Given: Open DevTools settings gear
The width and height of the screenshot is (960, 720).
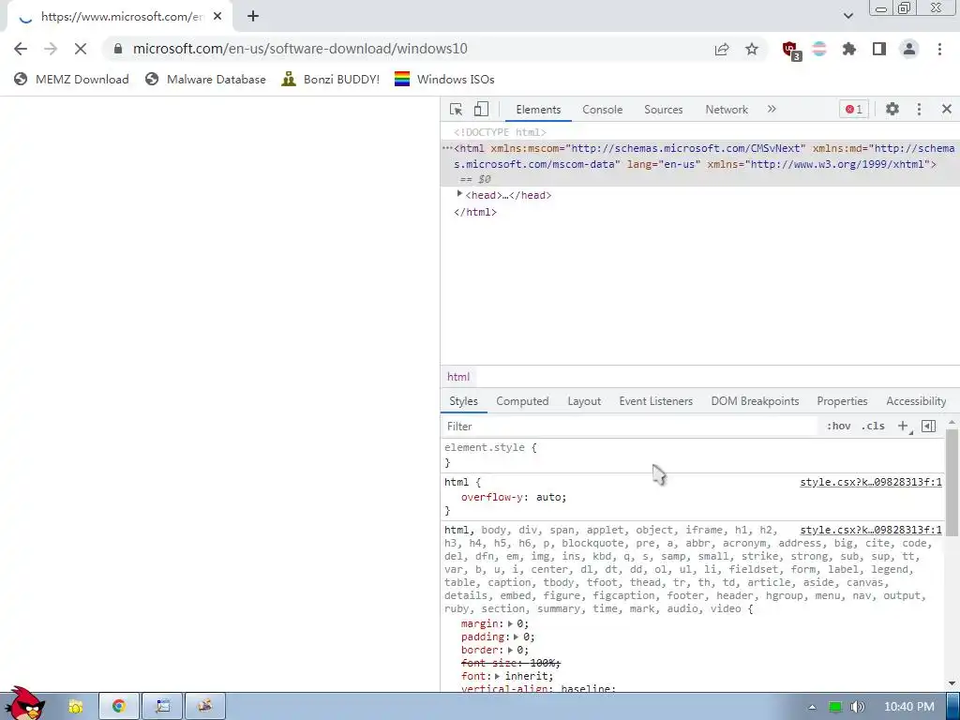Looking at the screenshot, I should (x=892, y=109).
